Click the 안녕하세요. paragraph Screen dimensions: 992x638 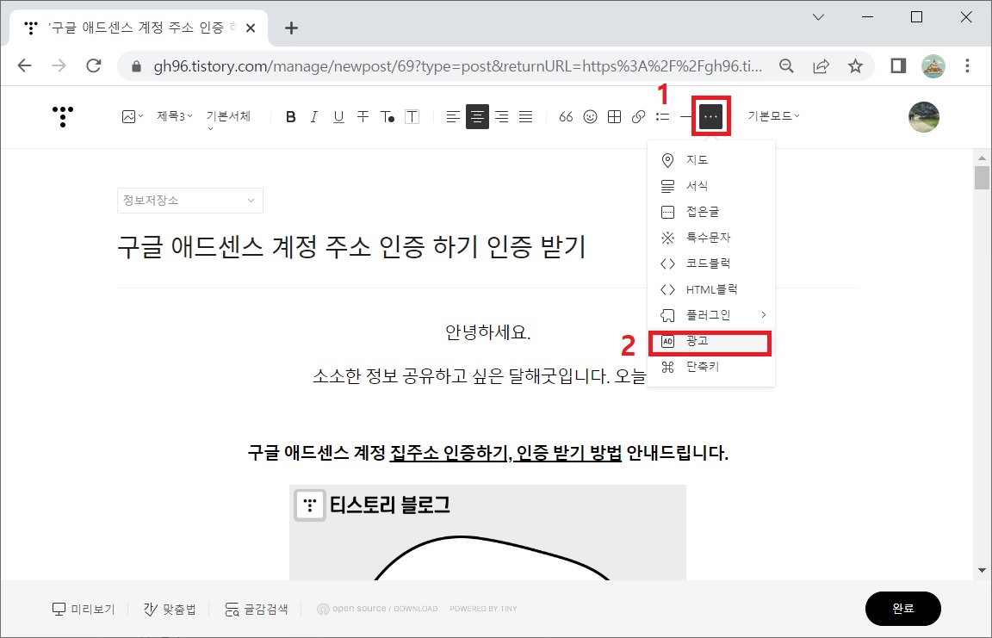point(487,332)
